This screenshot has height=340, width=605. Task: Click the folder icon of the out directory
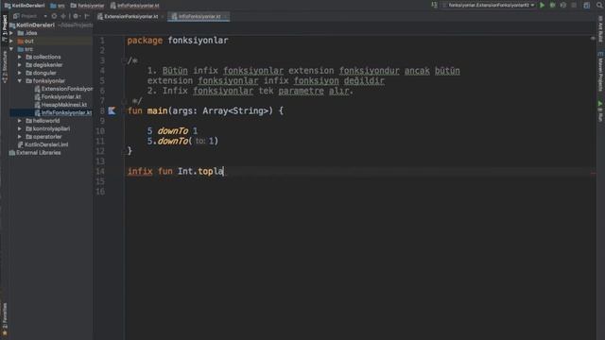pyautogui.click(x=21, y=41)
